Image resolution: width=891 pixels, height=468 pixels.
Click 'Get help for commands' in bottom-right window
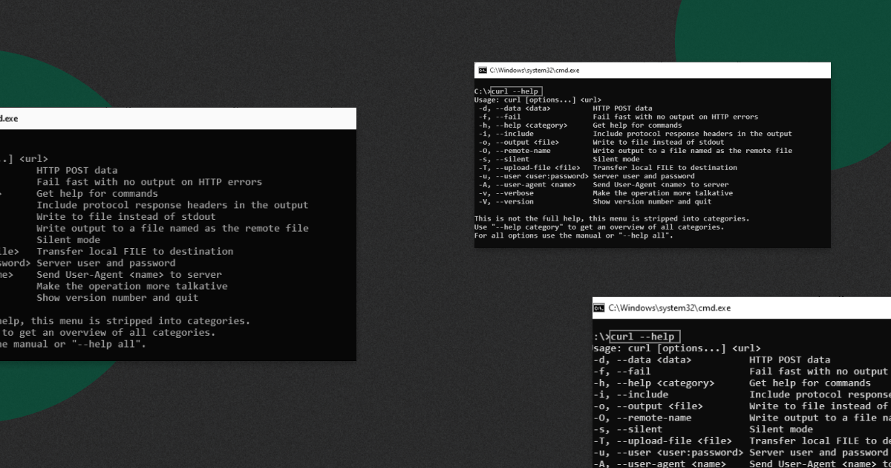(810, 383)
